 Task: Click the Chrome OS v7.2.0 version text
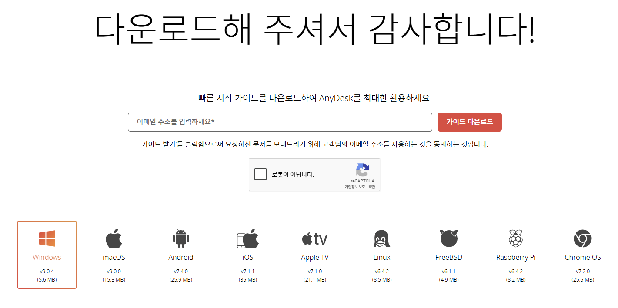coord(583,272)
